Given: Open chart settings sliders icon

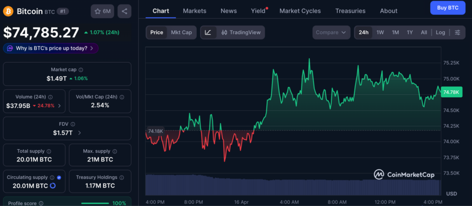Looking at the screenshot, I should click(x=457, y=32).
